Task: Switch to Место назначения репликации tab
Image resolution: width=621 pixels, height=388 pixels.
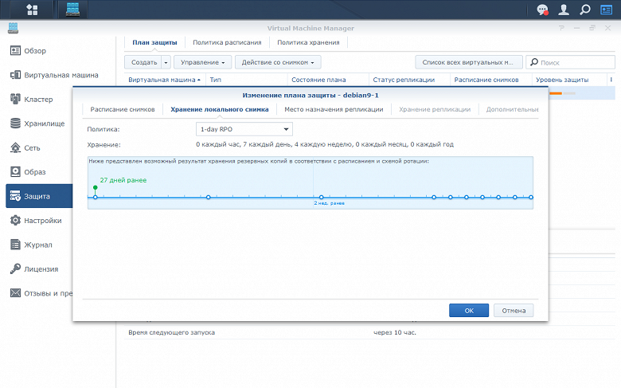Action: [334, 109]
